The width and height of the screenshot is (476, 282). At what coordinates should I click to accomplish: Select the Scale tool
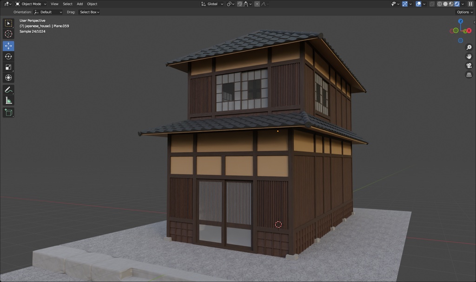[8, 67]
